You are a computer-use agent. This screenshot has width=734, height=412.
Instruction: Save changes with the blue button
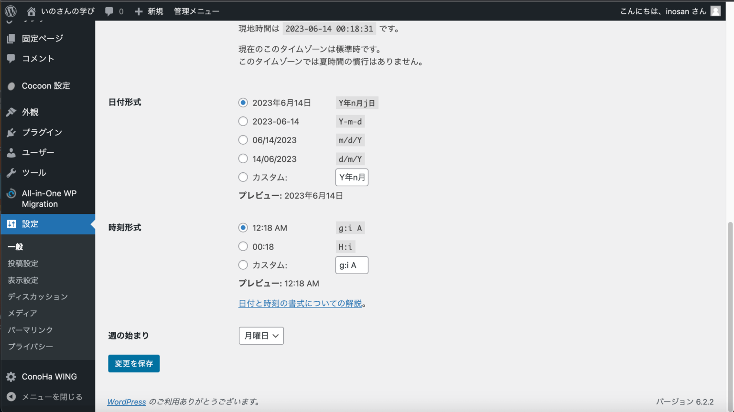134,363
